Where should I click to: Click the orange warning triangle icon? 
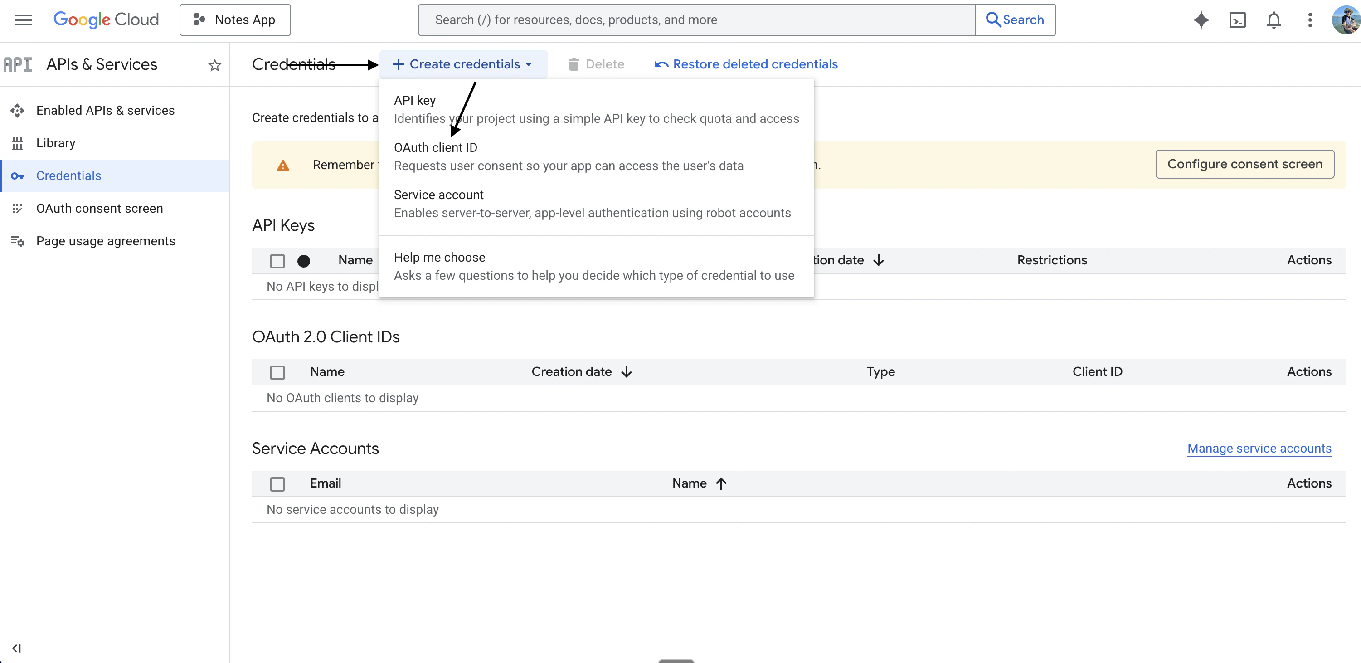click(283, 166)
